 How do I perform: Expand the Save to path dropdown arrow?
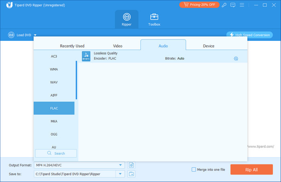coord(120,174)
